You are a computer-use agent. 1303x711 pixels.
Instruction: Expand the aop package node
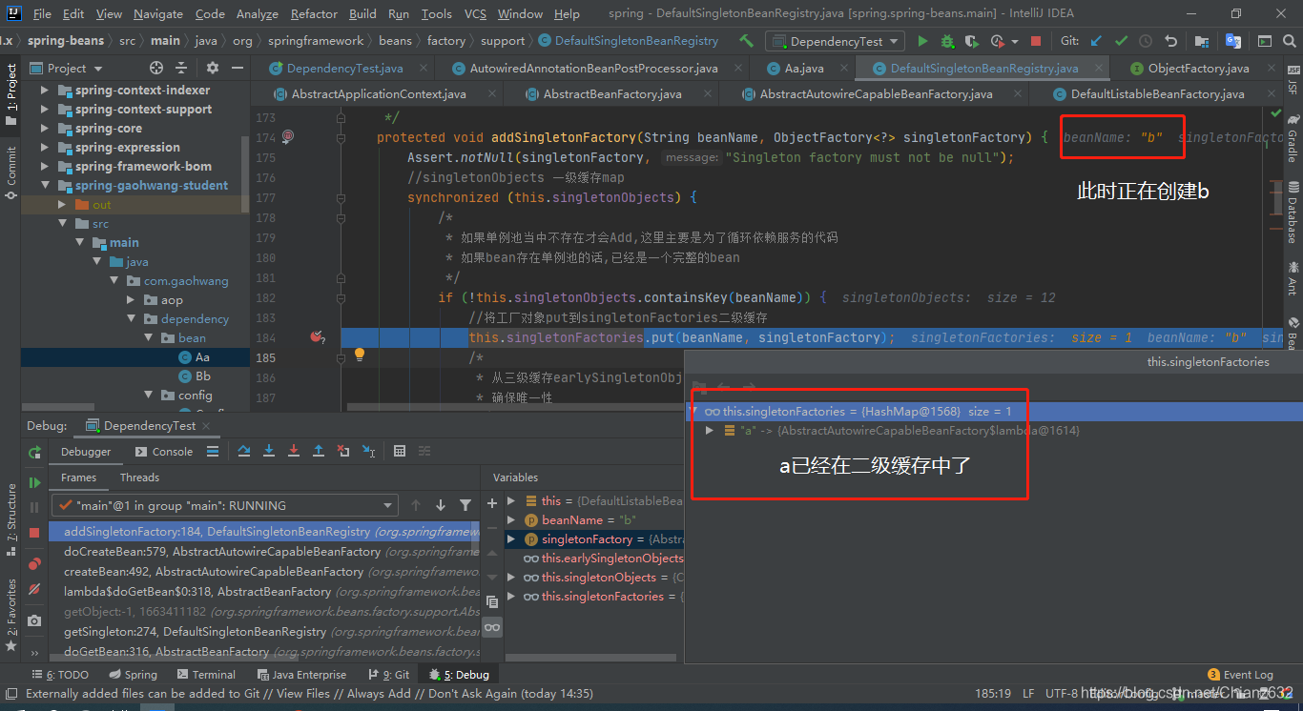(131, 299)
